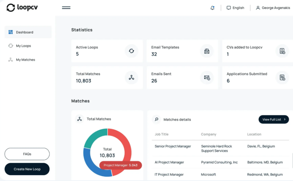The image size is (293, 181).
Task: Click the My Matches nodes icon
Action: [x=11, y=60]
